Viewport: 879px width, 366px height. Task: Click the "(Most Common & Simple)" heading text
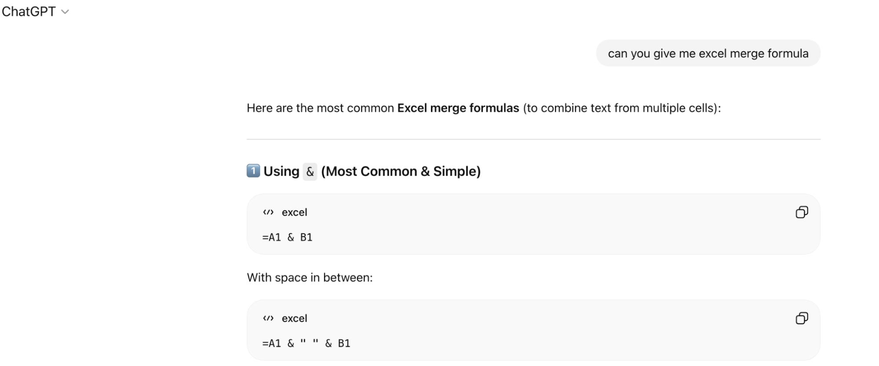pos(401,171)
